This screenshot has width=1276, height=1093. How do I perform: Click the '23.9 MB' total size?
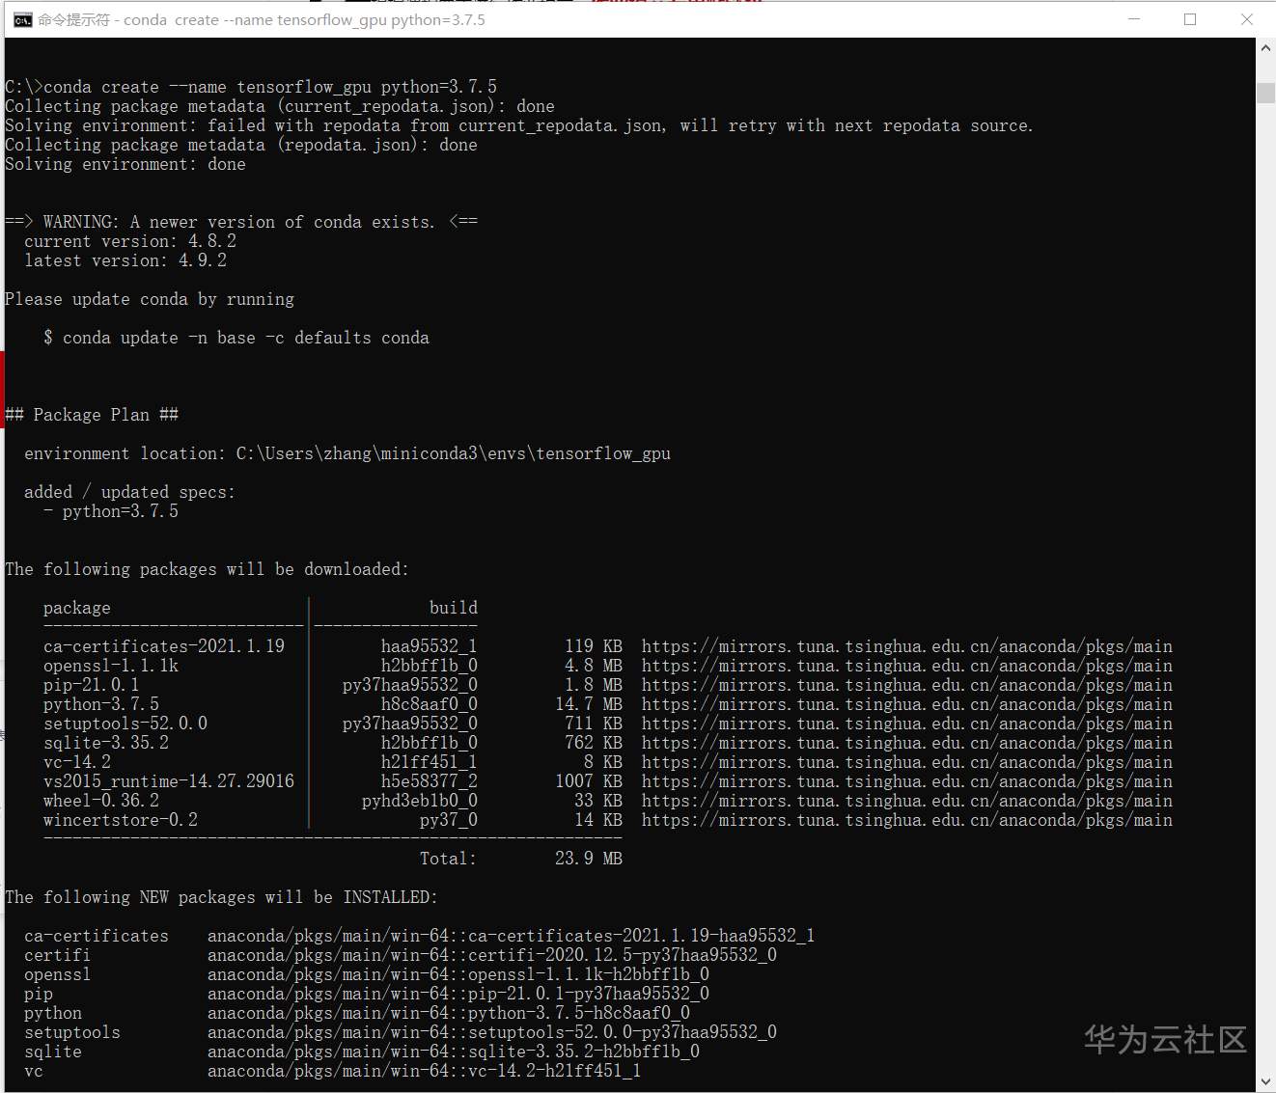click(589, 859)
